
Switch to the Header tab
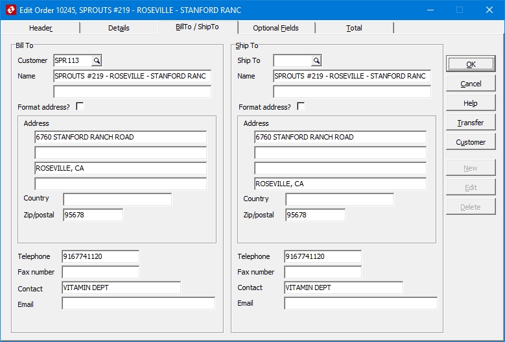(x=41, y=28)
